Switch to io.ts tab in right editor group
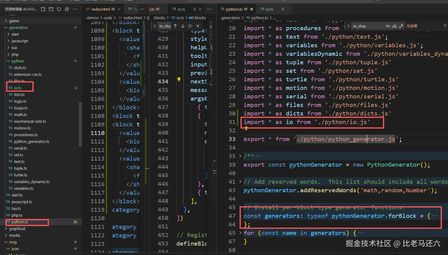 [x=269, y=9]
